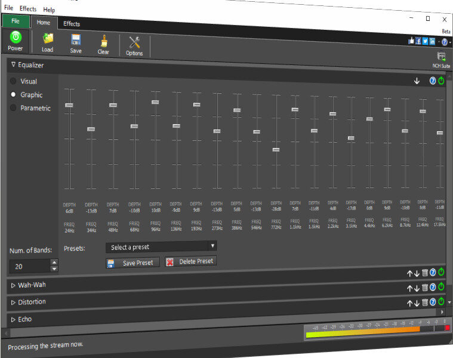Click the Clear broom icon

[104, 41]
